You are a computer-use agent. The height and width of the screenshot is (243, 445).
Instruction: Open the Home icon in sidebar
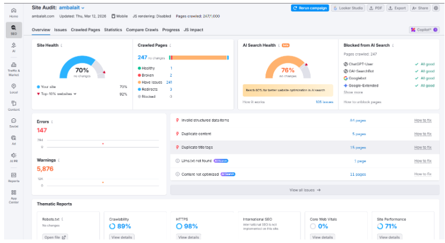[x=13, y=13]
